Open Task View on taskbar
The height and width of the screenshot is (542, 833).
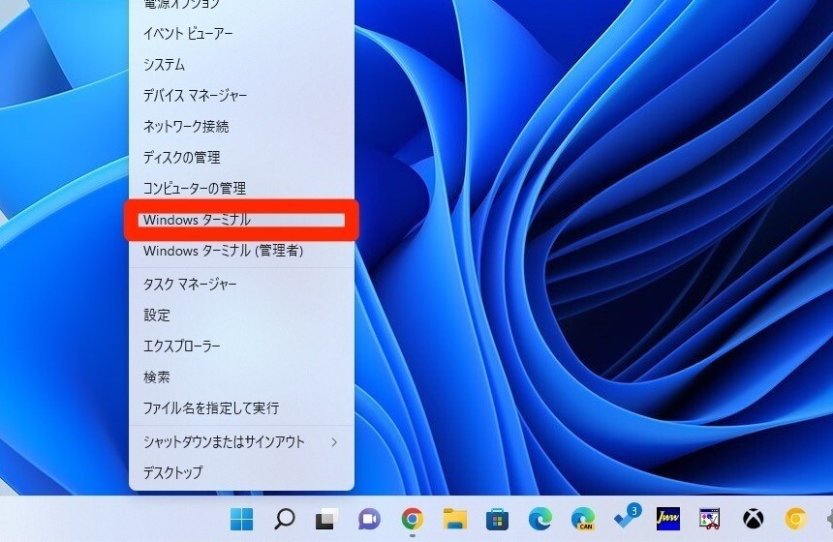[326, 520]
